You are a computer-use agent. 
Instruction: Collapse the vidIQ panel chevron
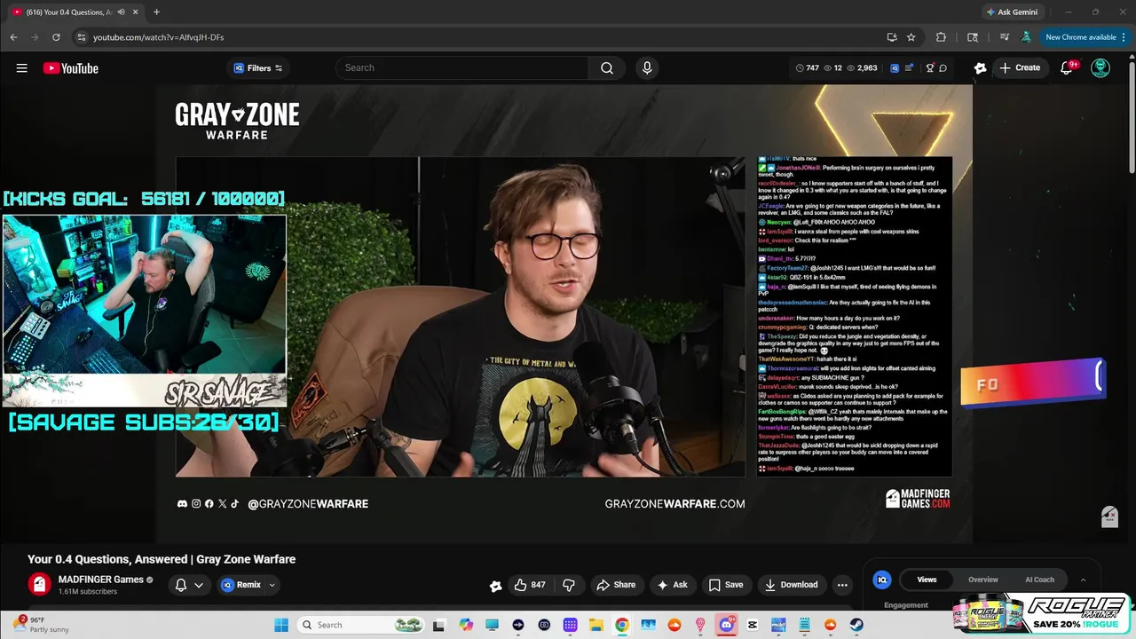[x=1083, y=580]
